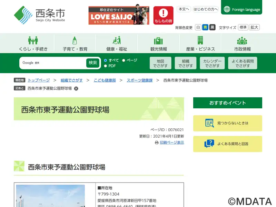Open 子育て・教育 baby bottle icon

(x=75, y=40)
